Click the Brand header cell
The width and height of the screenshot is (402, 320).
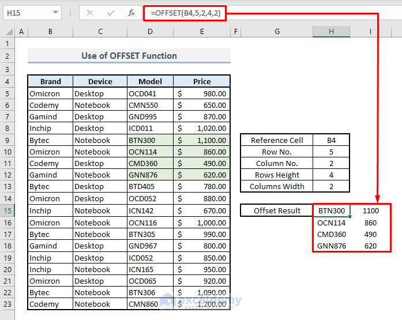coord(51,81)
